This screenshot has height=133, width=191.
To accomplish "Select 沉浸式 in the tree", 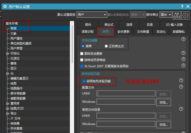I will [15, 58].
